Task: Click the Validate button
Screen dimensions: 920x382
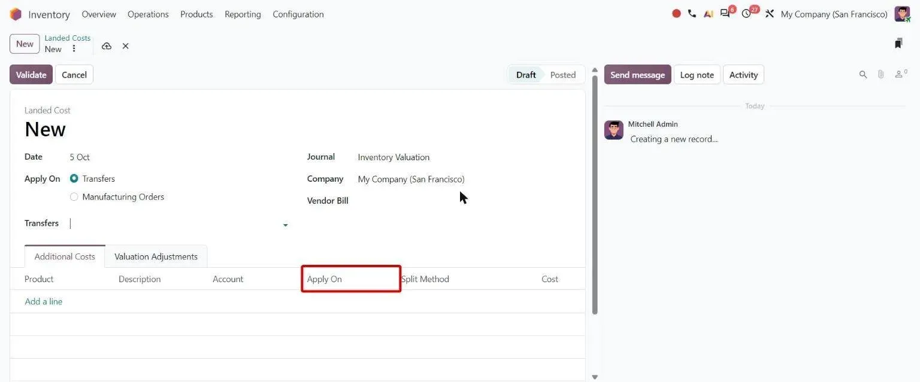Action: pyautogui.click(x=31, y=75)
